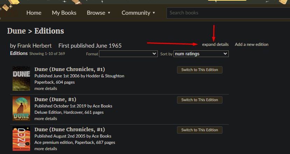290x154 pixels.
Task: Go to My Books page
Action: pyautogui.click(x=64, y=13)
